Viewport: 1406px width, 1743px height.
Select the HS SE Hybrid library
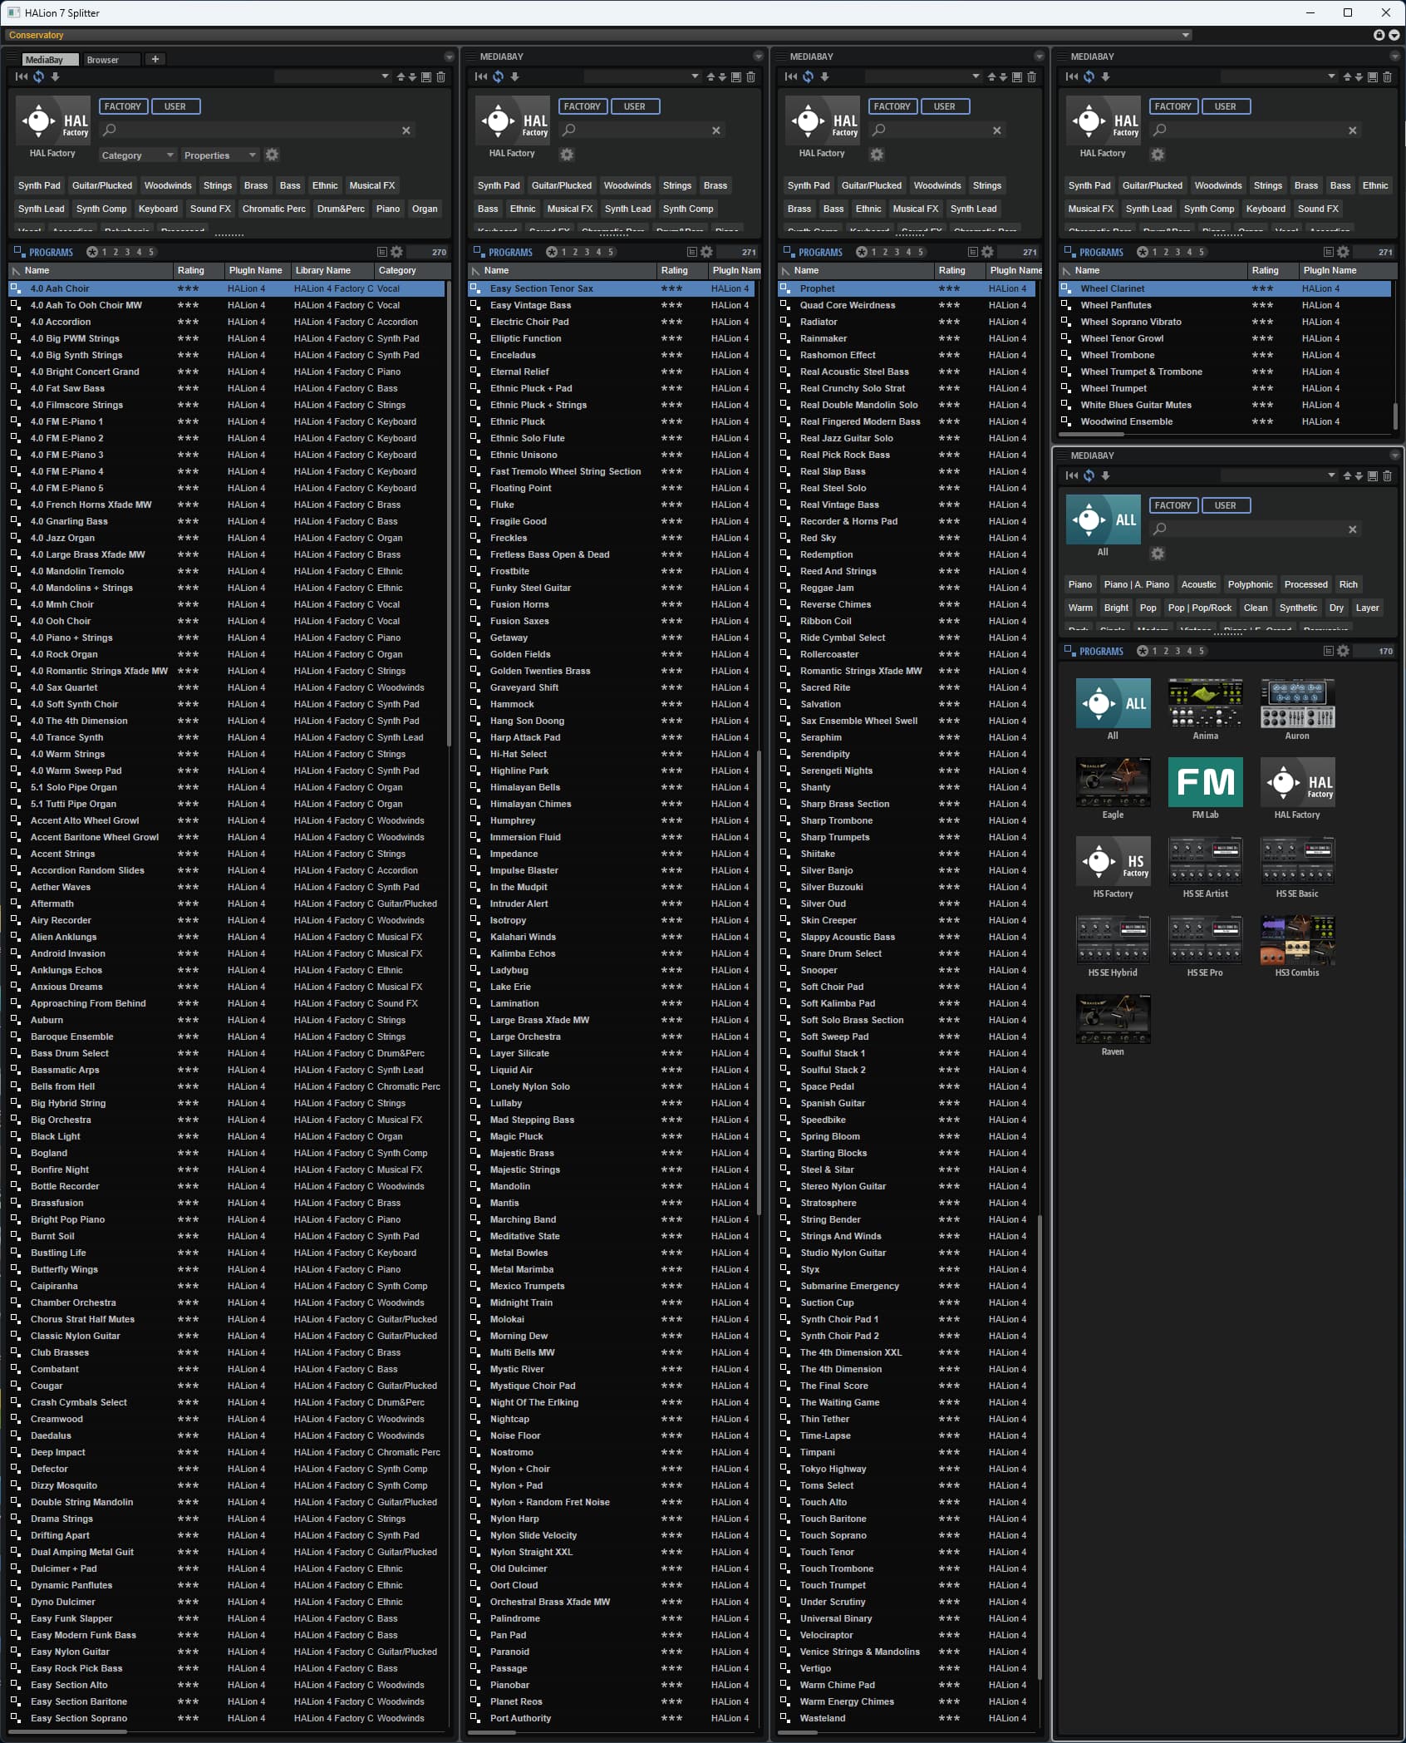click(x=1113, y=940)
